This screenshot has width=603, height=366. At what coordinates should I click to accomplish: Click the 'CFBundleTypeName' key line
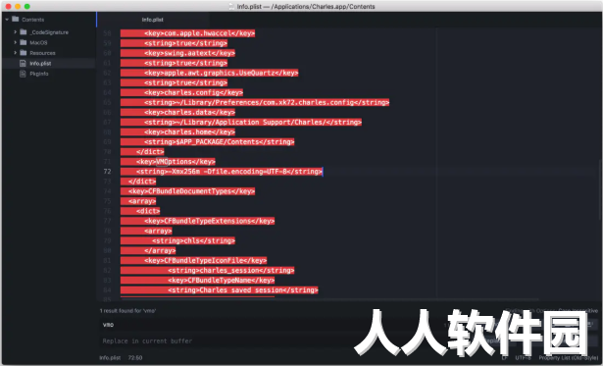(x=222, y=281)
